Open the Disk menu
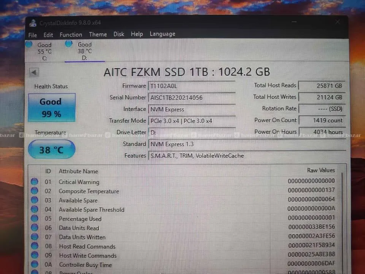 point(119,34)
